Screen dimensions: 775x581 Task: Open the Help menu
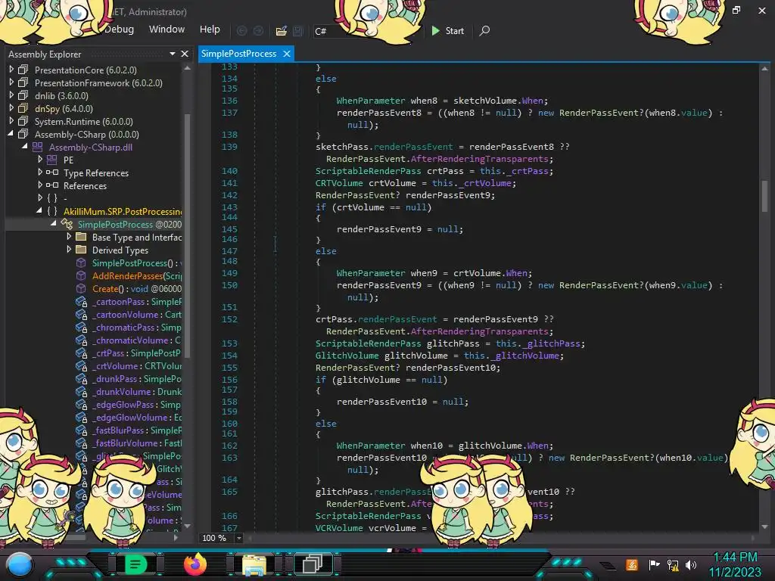[210, 30]
